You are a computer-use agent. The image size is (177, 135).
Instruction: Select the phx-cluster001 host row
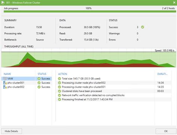tap(27, 83)
